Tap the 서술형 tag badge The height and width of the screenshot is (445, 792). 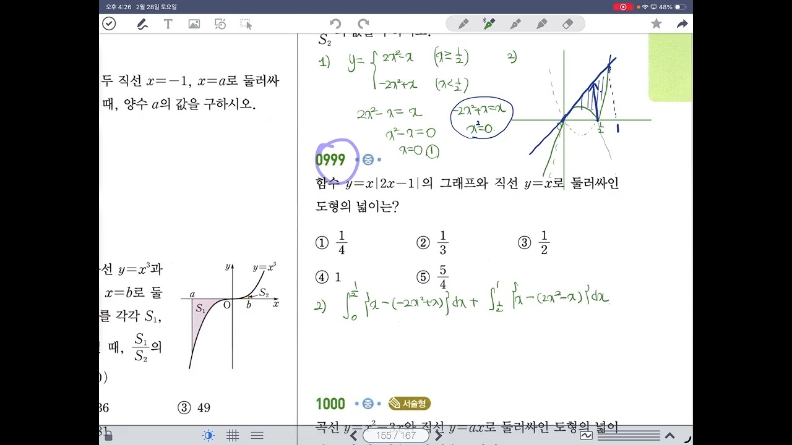point(410,404)
